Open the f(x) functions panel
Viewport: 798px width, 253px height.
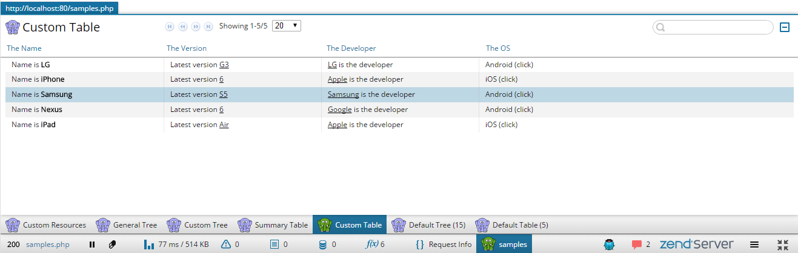point(375,245)
